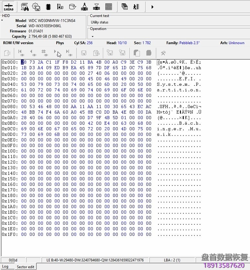Click the Cyl SA value 256
The height and width of the screenshot is (270, 250).
(x=90, y=43)
